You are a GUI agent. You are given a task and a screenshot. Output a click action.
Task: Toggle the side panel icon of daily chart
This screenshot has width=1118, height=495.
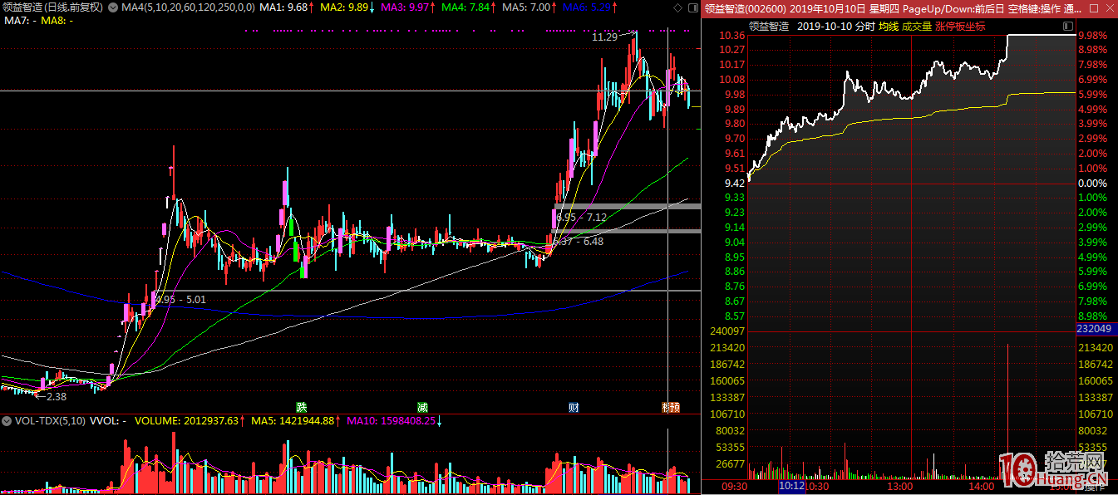[x=692, y=7]
